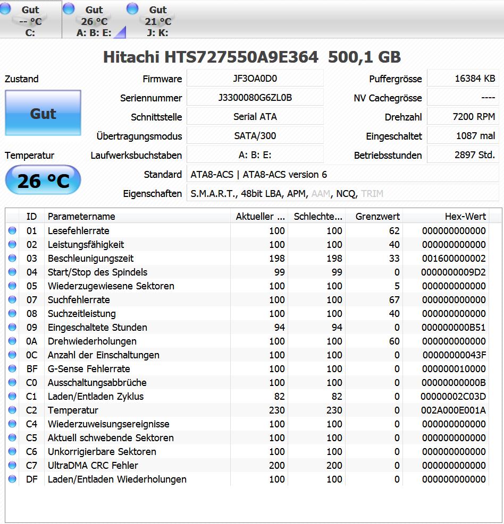Screen dimensions: 504x524
Task: Click the status icon for Suchzeitleistung row
Action: (12, 313)
